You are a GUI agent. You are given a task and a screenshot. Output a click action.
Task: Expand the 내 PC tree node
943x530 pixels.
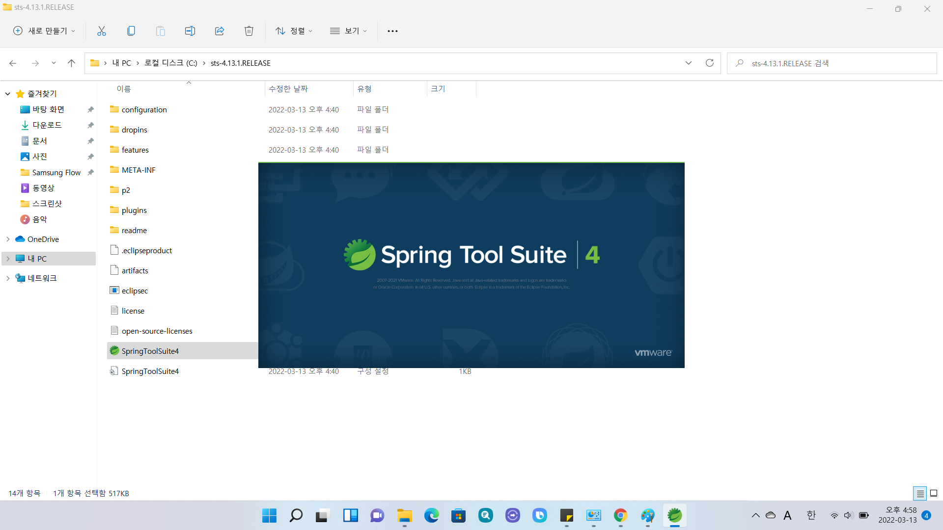point(8,259)
